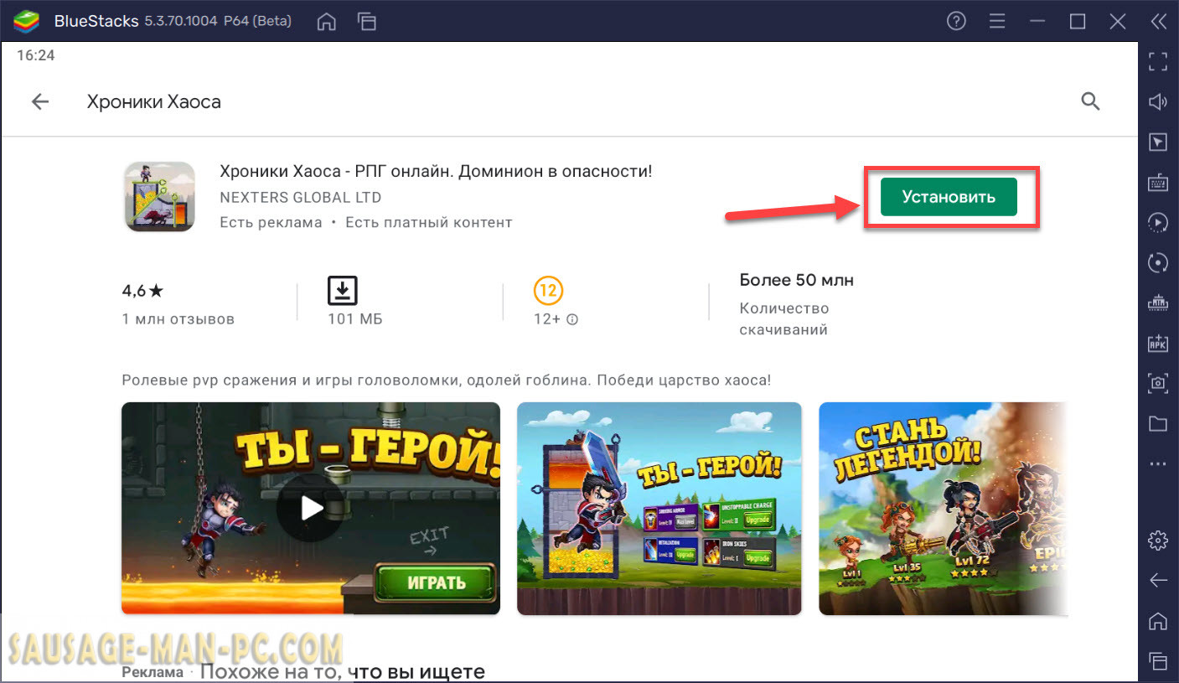
Task: Open BlueStacks settings gear icon
Action: 1158,540
